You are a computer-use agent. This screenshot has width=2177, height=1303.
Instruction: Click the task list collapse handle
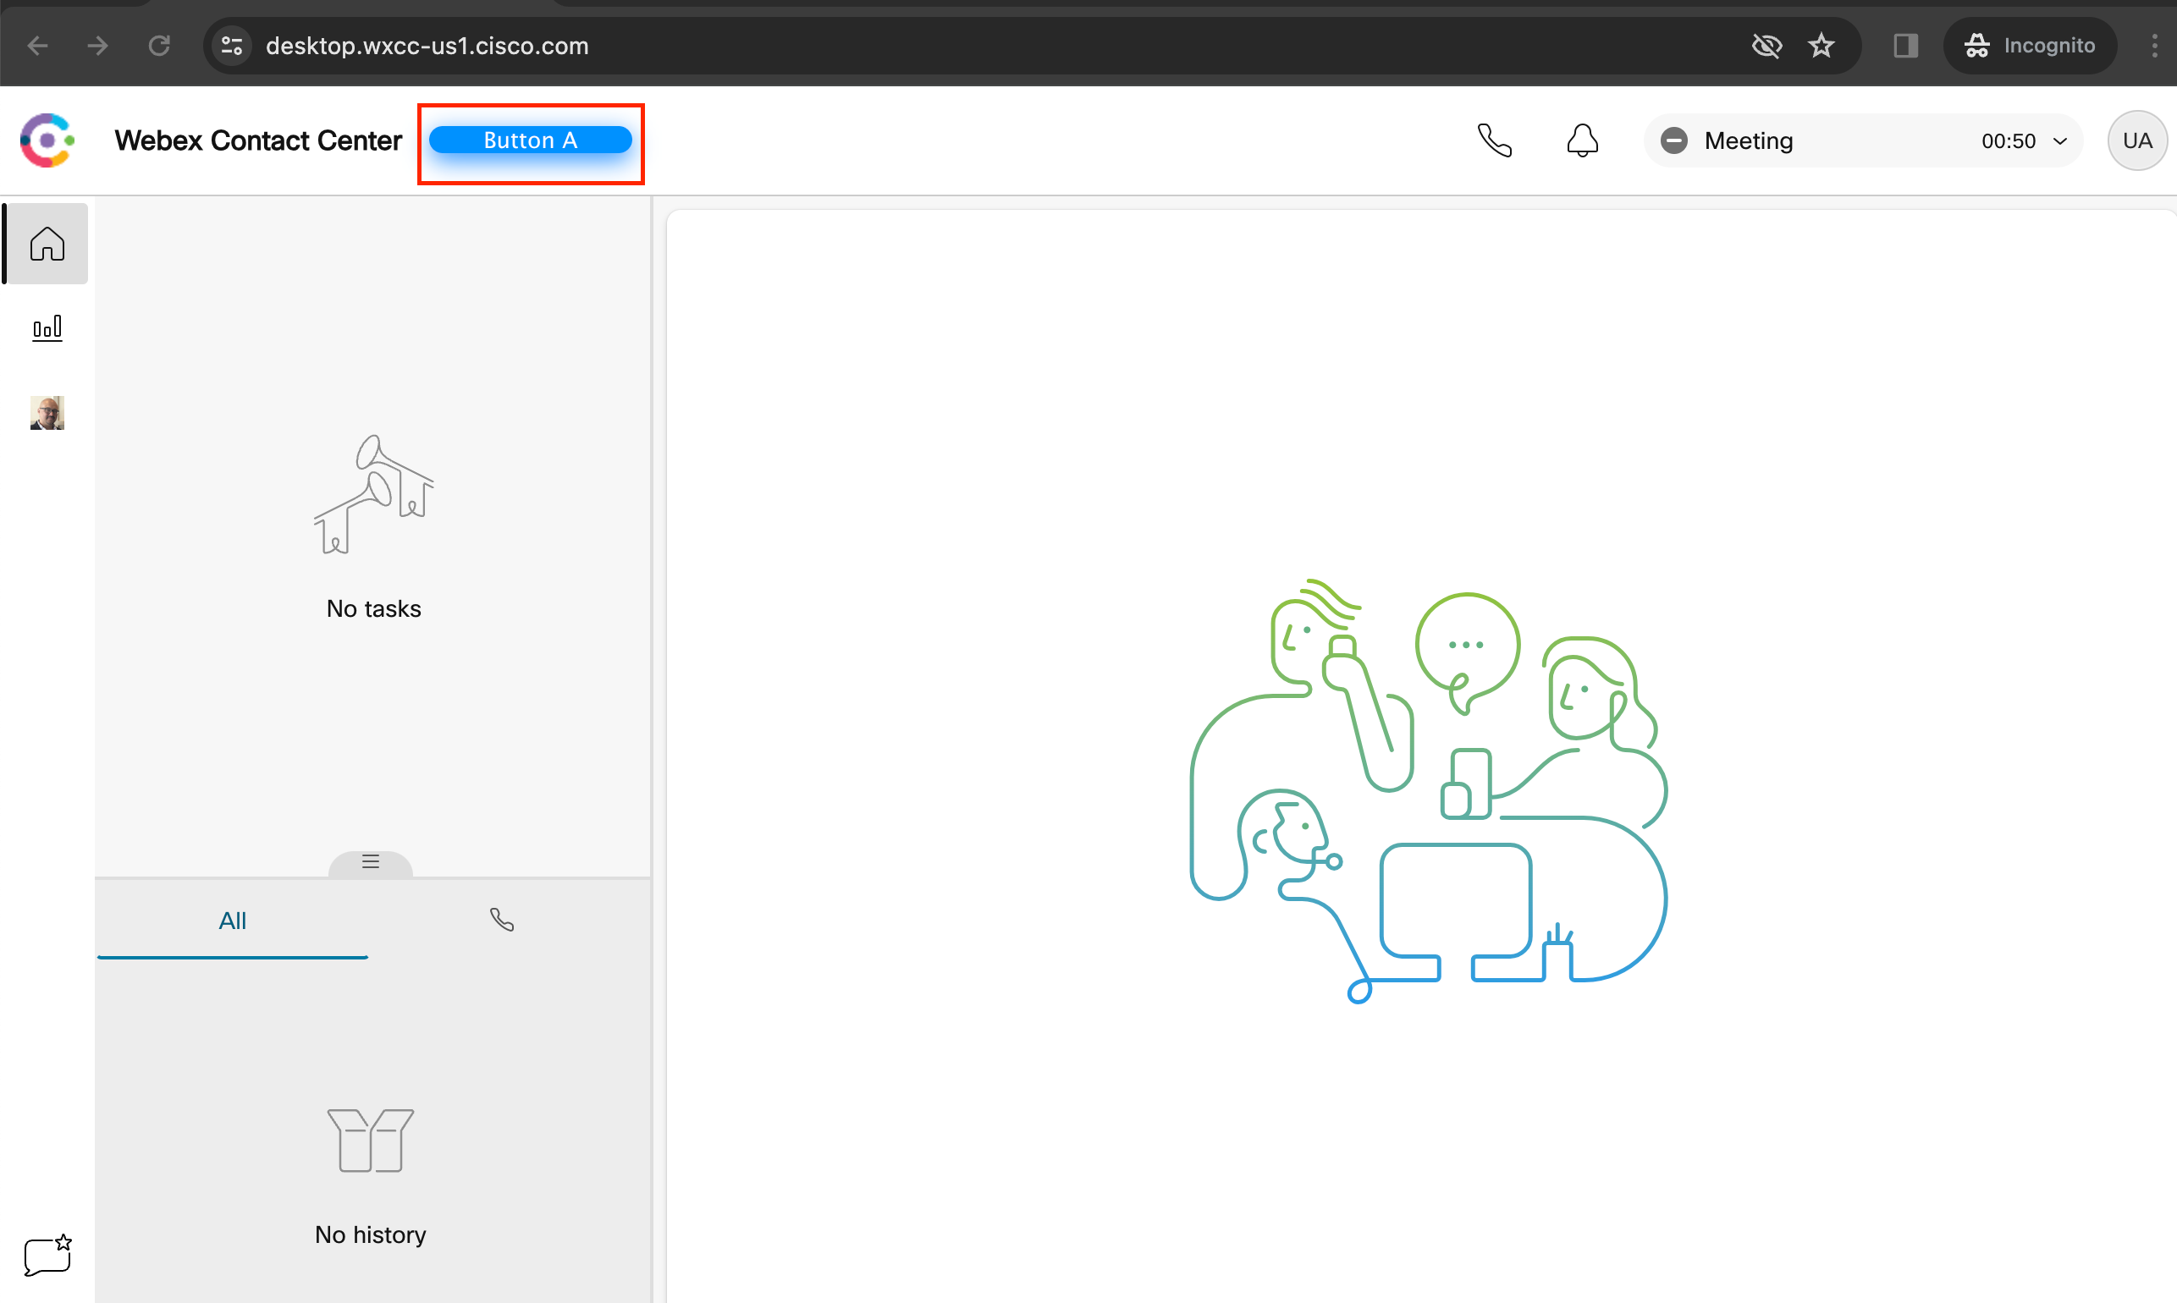[x=371, y=862]
